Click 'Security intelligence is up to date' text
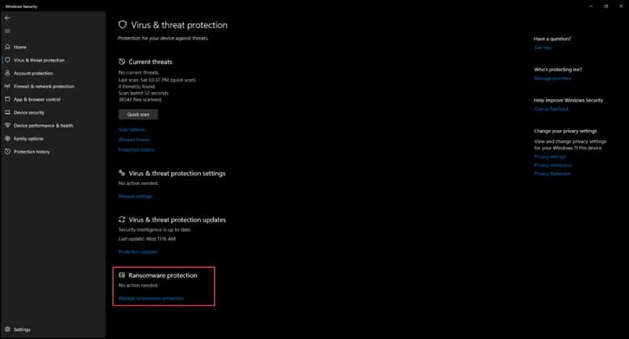Screen dimensions: 629x339 (x=155, y=230)
